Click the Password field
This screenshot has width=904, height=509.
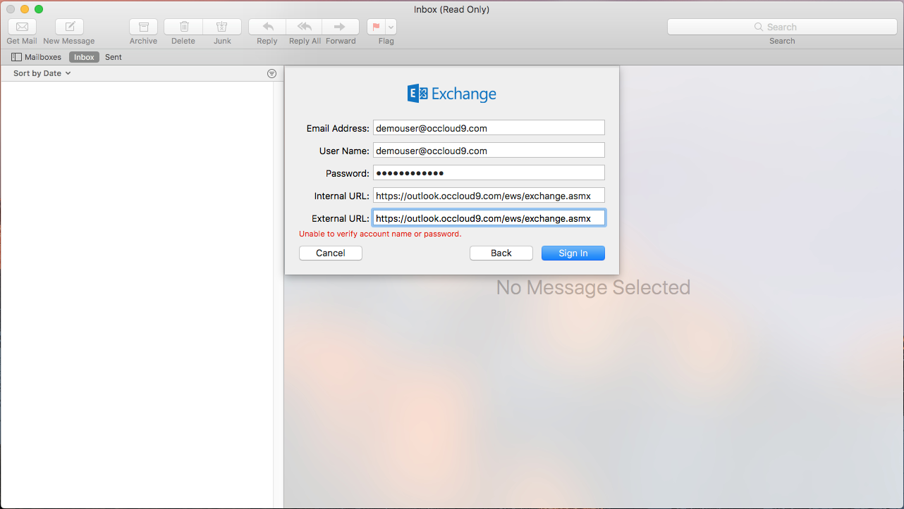pyautogui.click(x=489, y=172)
